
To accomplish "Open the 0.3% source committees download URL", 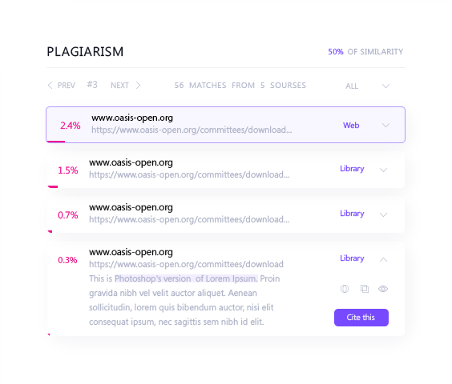I will point(186,264).
